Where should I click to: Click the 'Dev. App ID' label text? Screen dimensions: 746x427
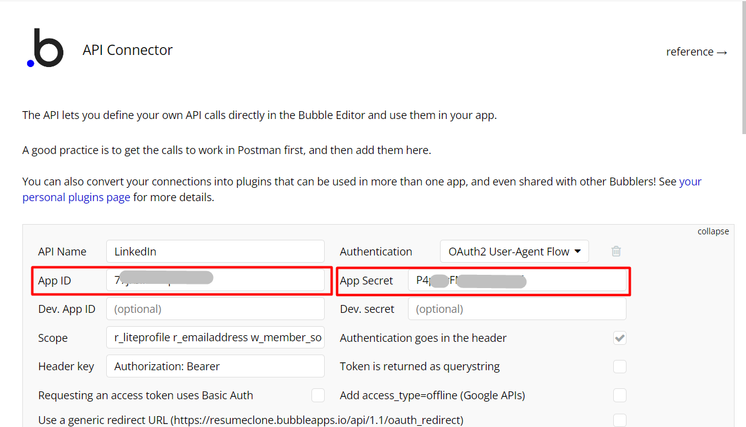coord(67,309)
